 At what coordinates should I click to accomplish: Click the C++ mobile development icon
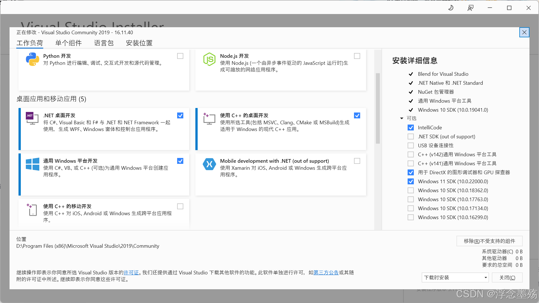[x=32, y=210]
